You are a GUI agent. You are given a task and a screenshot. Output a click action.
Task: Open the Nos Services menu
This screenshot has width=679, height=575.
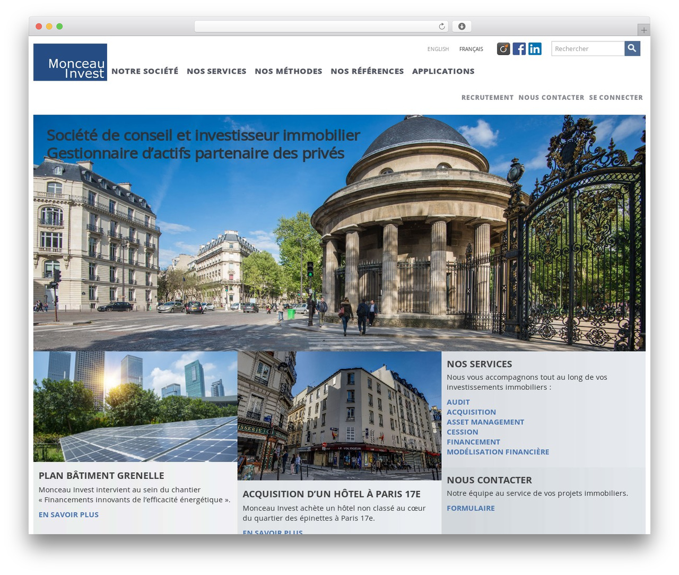point(216,71)
